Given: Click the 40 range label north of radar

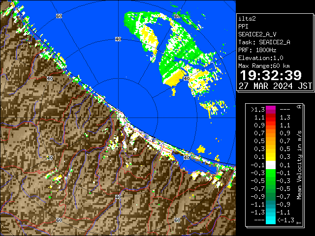Looking at the screenshot, I should [118, 39].
